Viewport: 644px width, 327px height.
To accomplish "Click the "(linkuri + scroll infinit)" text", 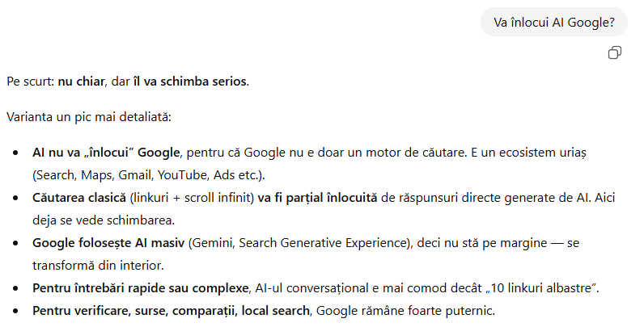I will pos(192,198).
